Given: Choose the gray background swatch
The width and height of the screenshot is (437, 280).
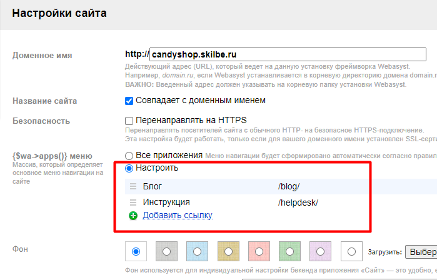Looking at the screenshot, I should (x=166, y=251).
